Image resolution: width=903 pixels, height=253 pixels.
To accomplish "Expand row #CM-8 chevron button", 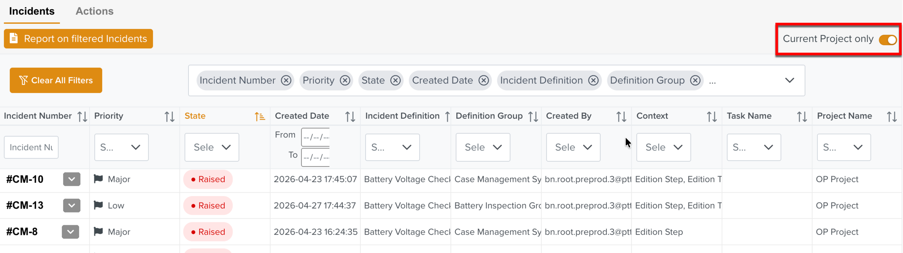I will (x=70, y=232).
